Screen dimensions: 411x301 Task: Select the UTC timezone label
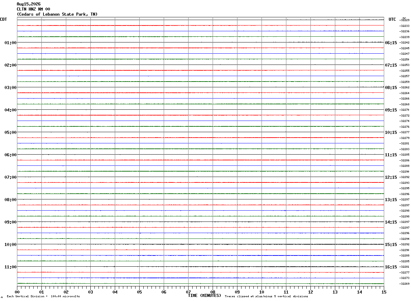coord(392,19)
